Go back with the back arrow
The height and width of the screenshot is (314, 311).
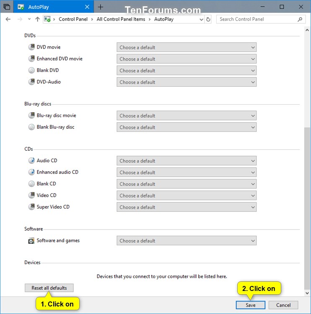coord(8,19)
